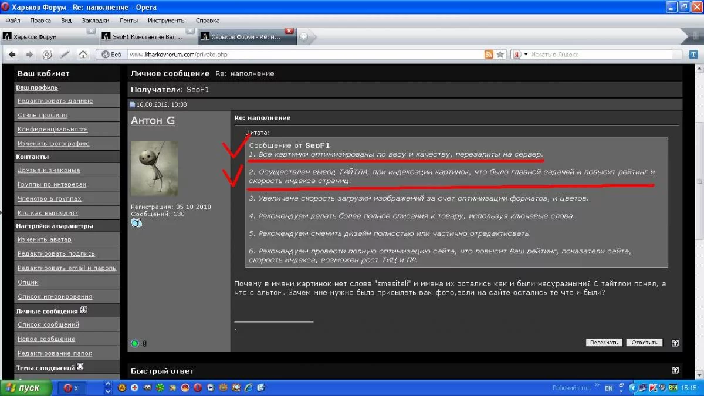This screenshot has height=396, width=704.
Task: Bookmark page with the star icon
Action: [x=500, y=55]
